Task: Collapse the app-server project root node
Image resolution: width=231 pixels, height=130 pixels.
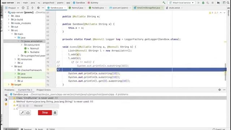Action: pyautogui.click(x=6, y=12)
